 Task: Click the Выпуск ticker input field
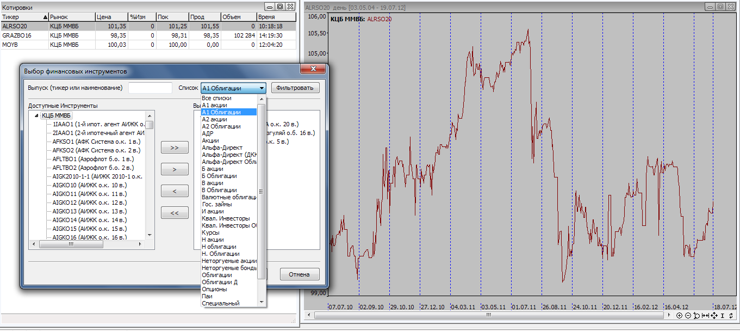tap(151, 88)
